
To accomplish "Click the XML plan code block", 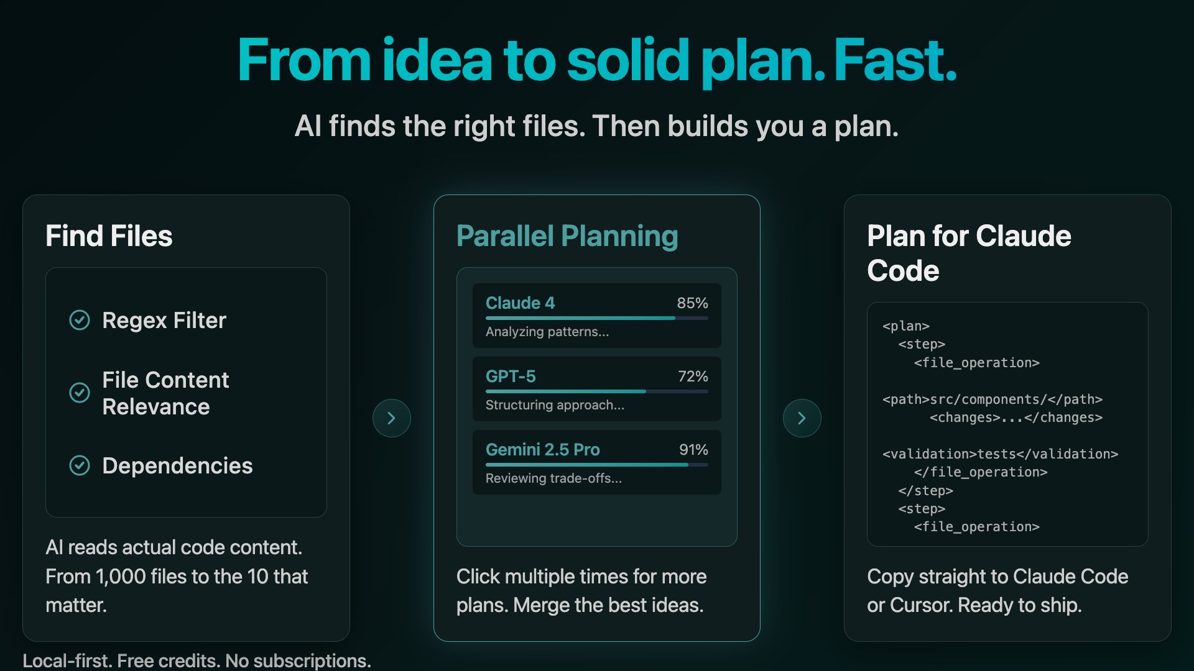I will click(x=1007, y=424).
